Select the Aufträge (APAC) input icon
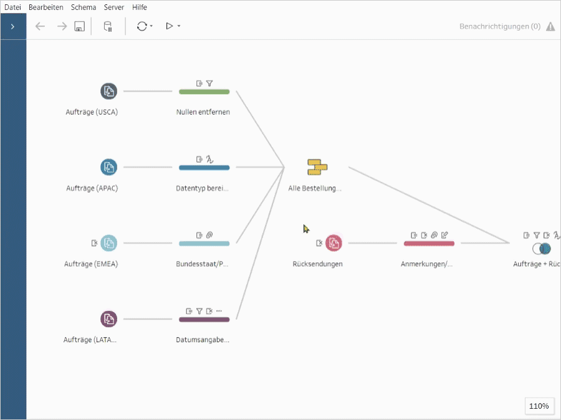 tap(108, 167)
